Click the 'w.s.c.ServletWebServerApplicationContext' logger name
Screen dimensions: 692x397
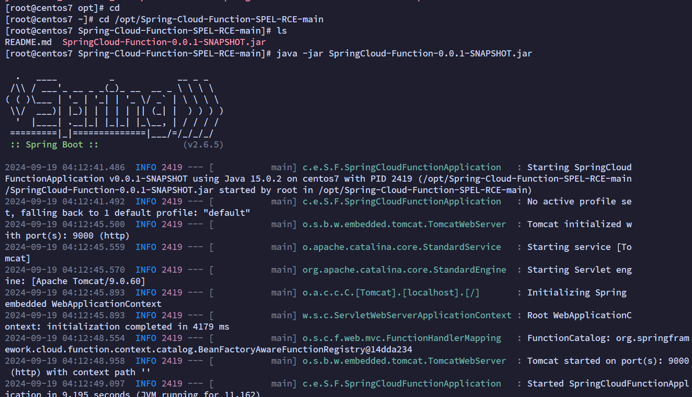coord(407,315)
